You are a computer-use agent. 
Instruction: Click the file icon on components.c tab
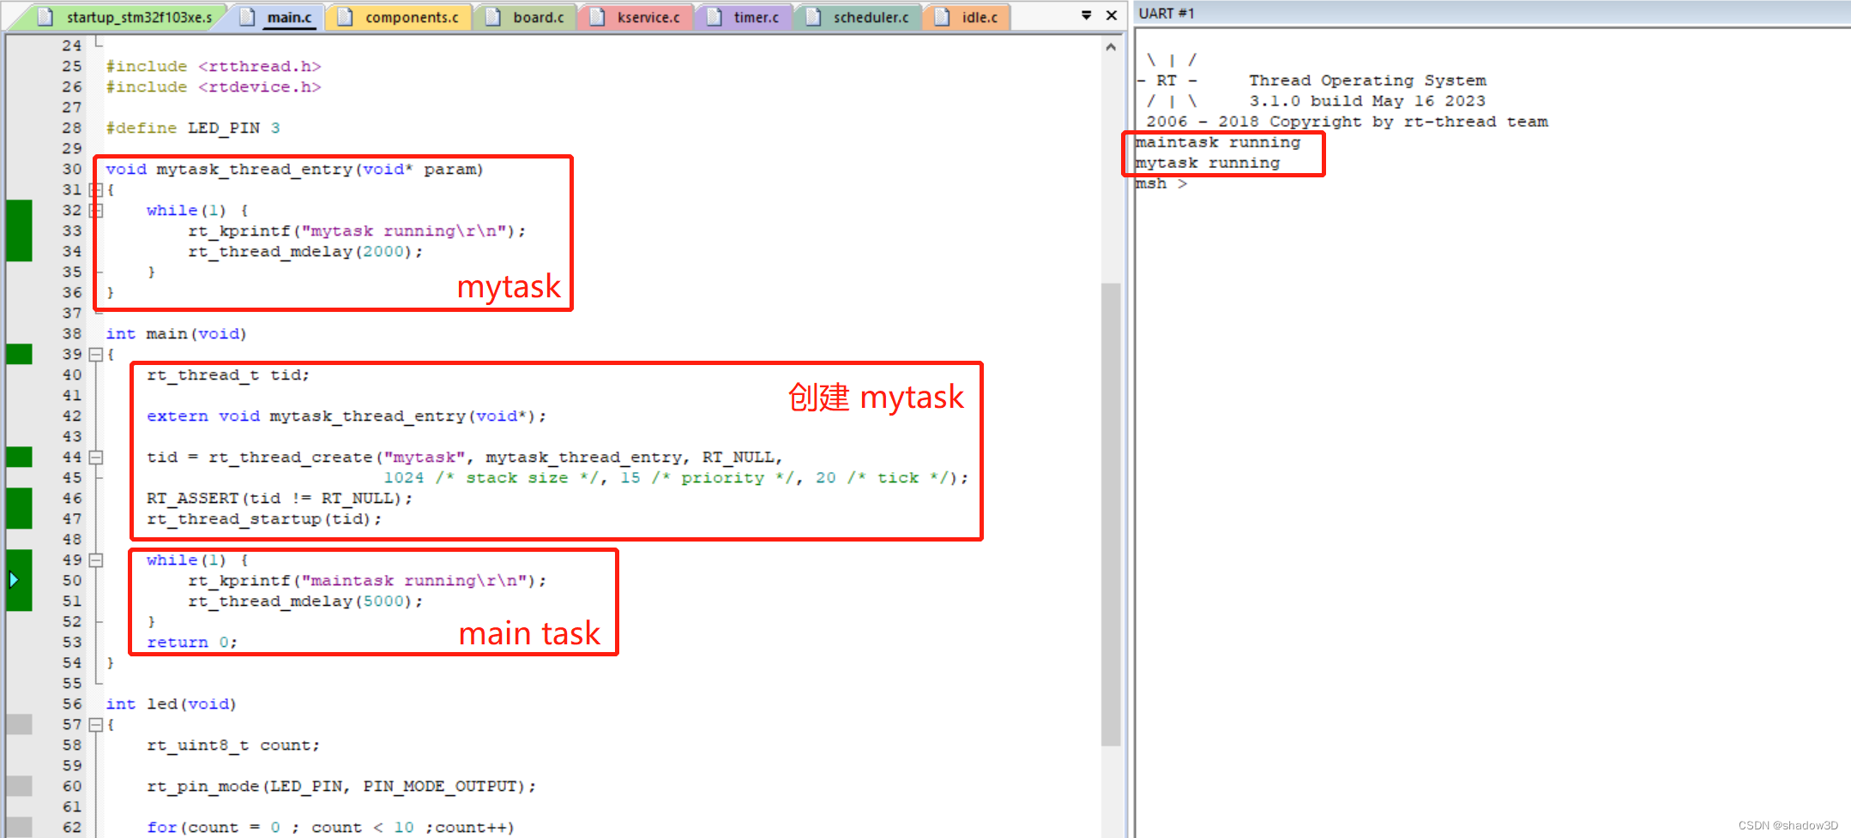[x=346, y=17]
